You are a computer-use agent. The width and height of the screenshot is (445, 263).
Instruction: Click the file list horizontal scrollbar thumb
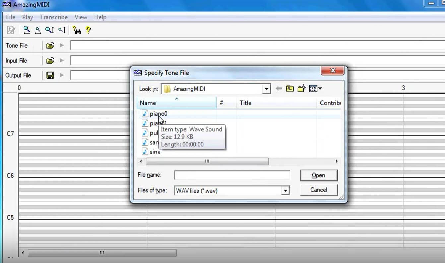(207, 161)
